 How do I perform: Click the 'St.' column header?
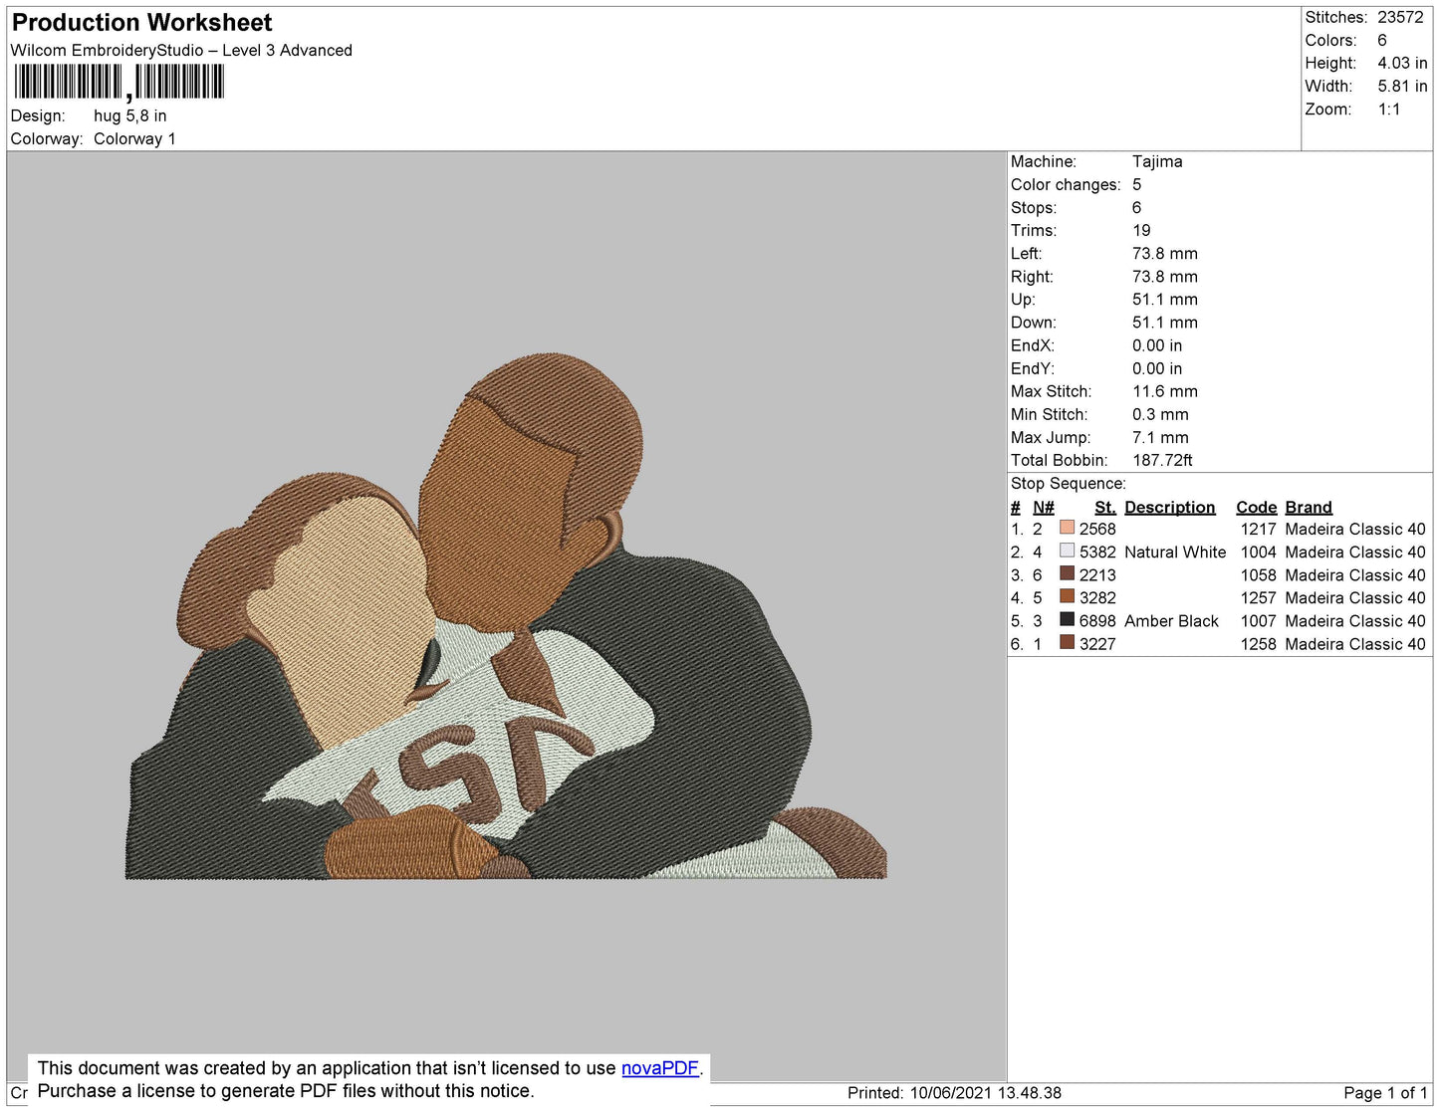coord(1105,507)
